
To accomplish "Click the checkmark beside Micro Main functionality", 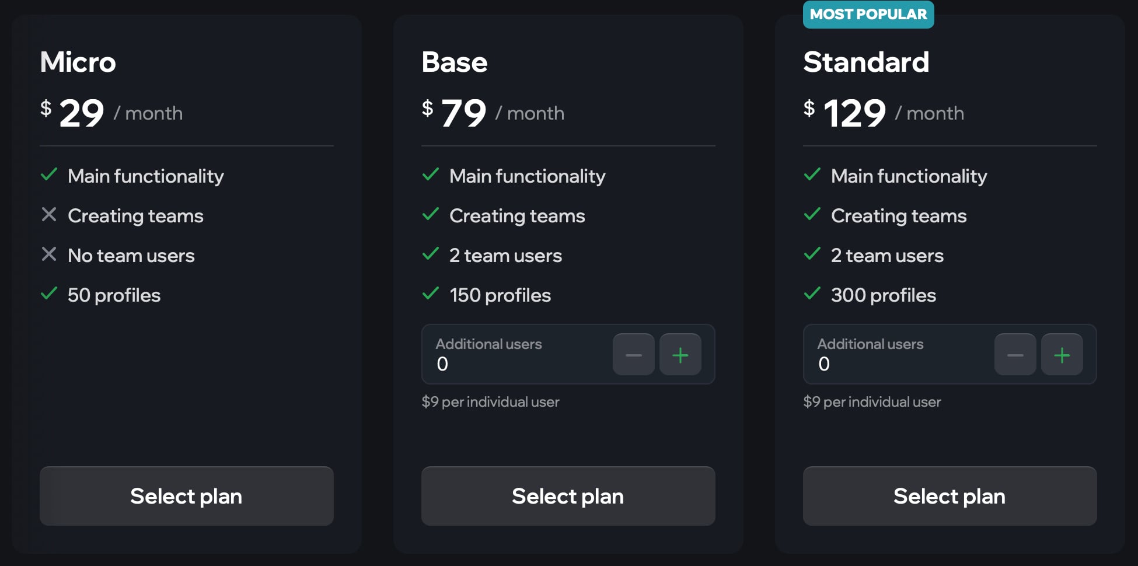I will (x=49, y=174).
